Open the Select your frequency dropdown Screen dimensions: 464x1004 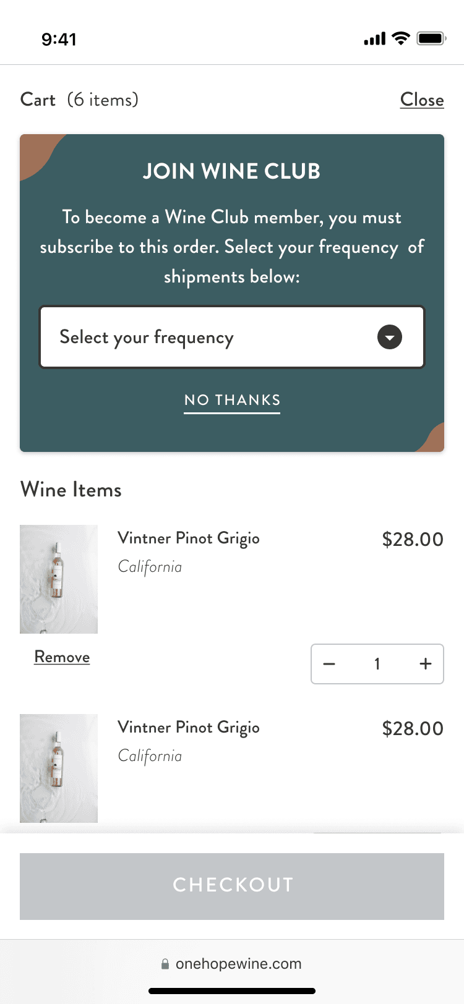[x=210, y=337]
